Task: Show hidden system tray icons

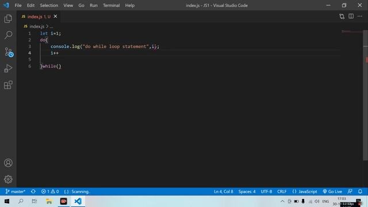Action: [x=282, y=201]
